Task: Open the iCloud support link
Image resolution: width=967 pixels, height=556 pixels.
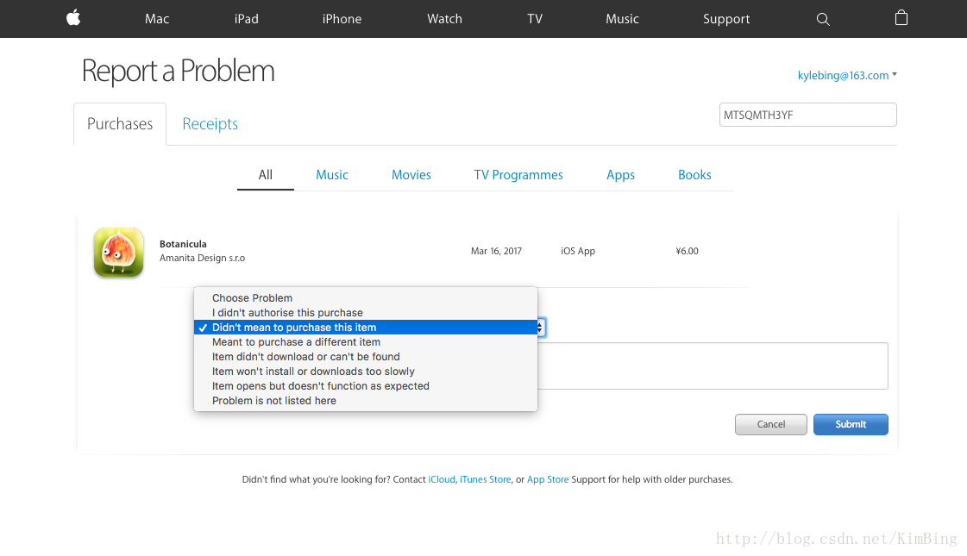Action: pos(442,479)
